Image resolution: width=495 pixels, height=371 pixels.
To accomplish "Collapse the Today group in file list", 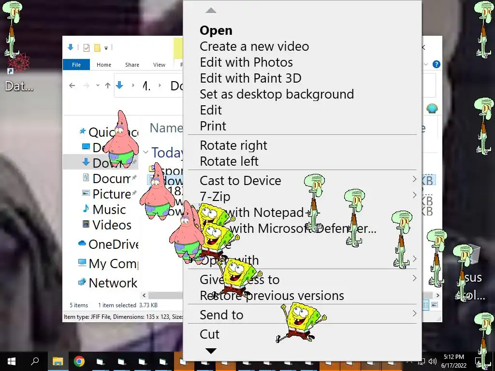I will [x=146, y=152].
